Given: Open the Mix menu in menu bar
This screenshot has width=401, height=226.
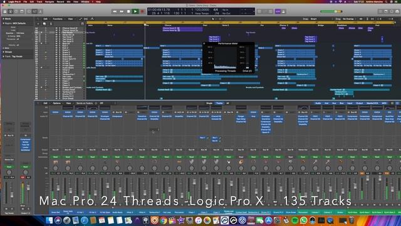Looking at the screenshot, I should pyautogui.click(x=68, y=1).
